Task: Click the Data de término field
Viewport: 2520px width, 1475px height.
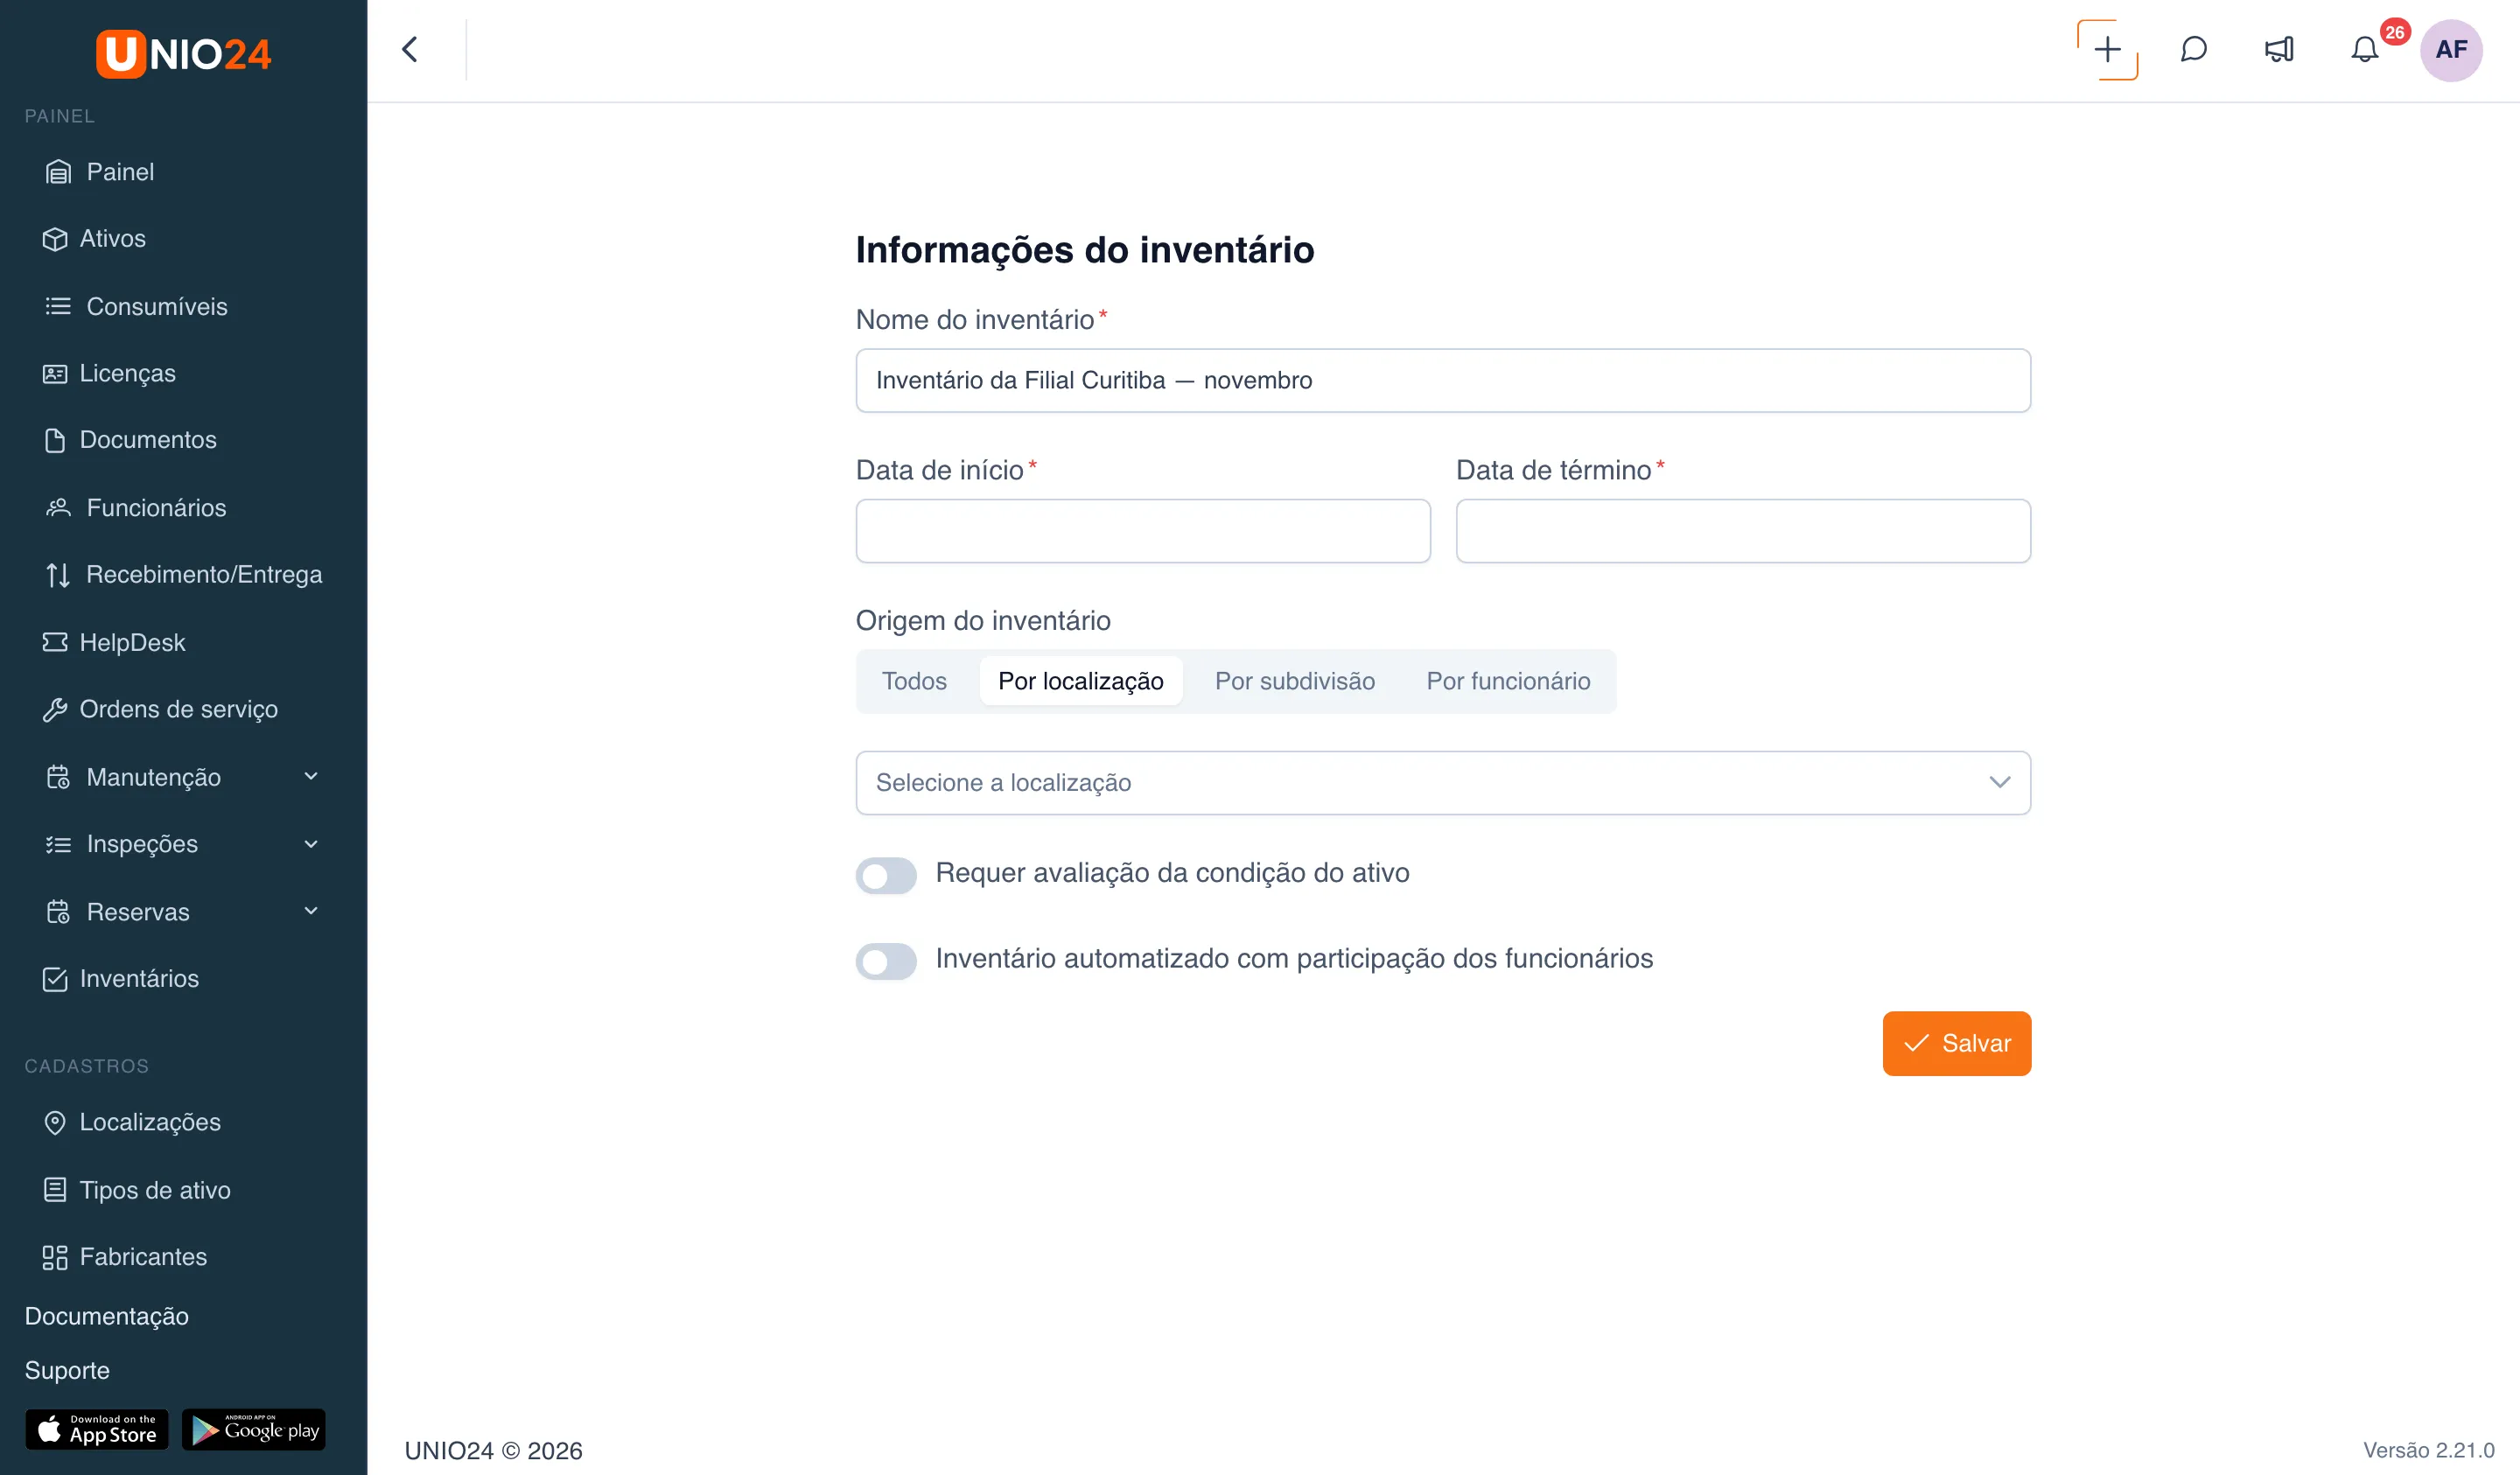Action: tap(1743, 531)
